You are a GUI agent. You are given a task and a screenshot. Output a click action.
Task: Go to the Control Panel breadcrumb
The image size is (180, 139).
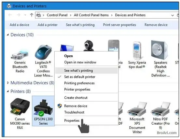click(x=57, y=15)
